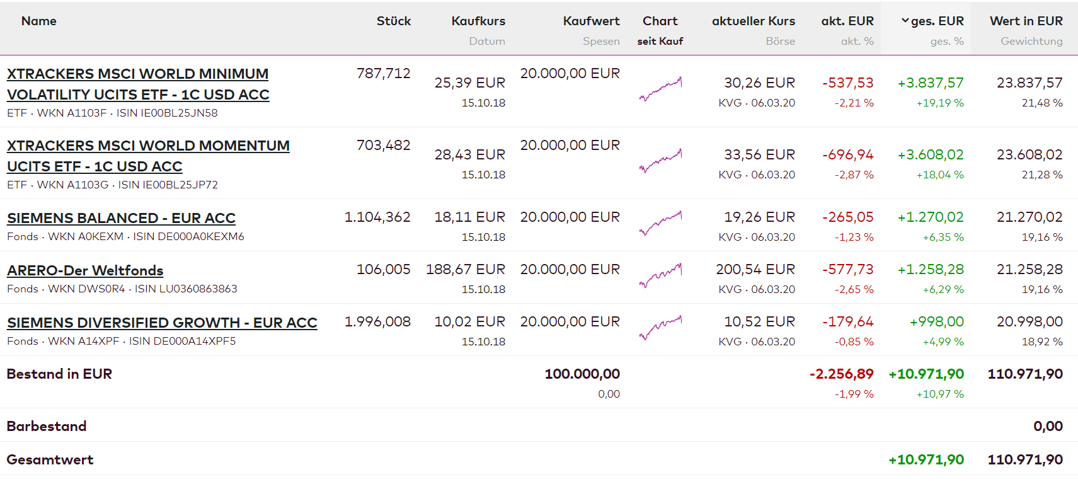The image size is (1078, 489).
Task: Open Siemens Diversified Growth - EUR ACC link
Action: tap(162, 323)
